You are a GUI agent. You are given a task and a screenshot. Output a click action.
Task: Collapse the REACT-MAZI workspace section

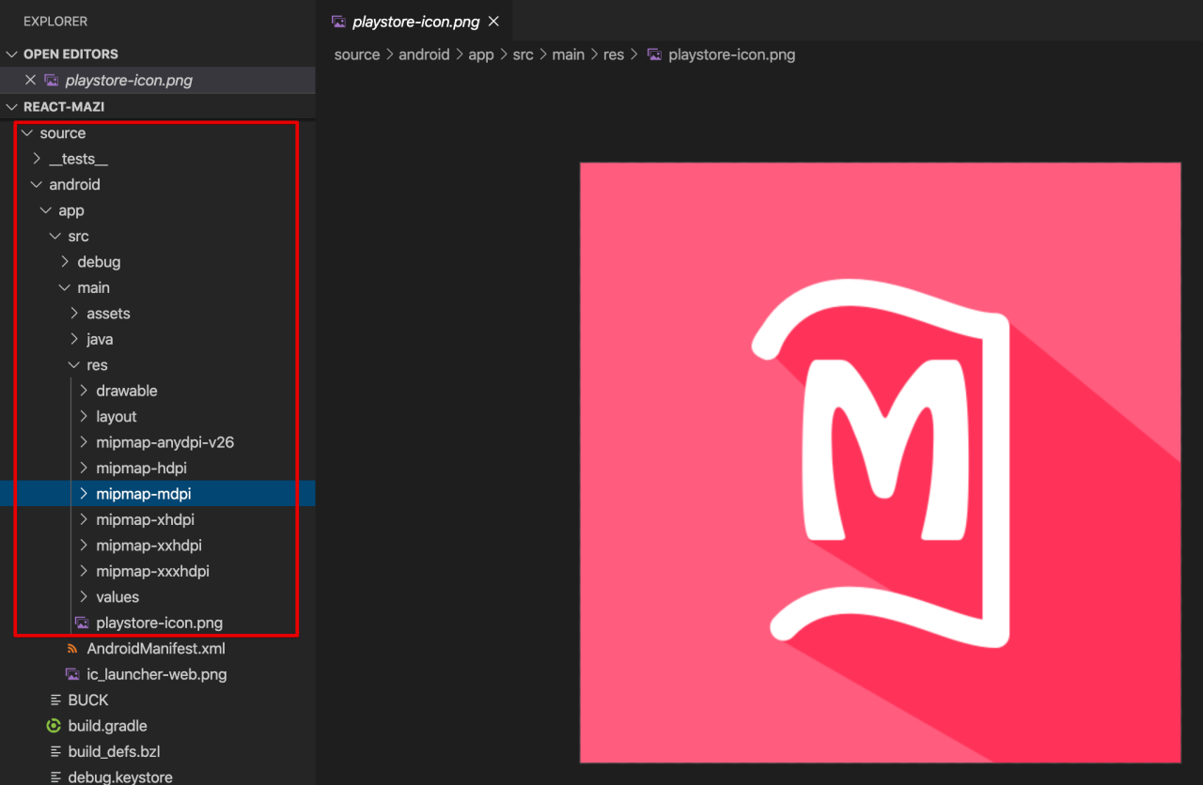(11, 107)
